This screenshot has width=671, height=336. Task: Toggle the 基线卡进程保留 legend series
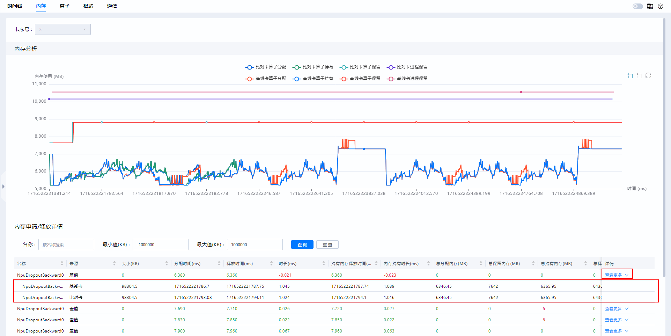click(x=407, y=79)
